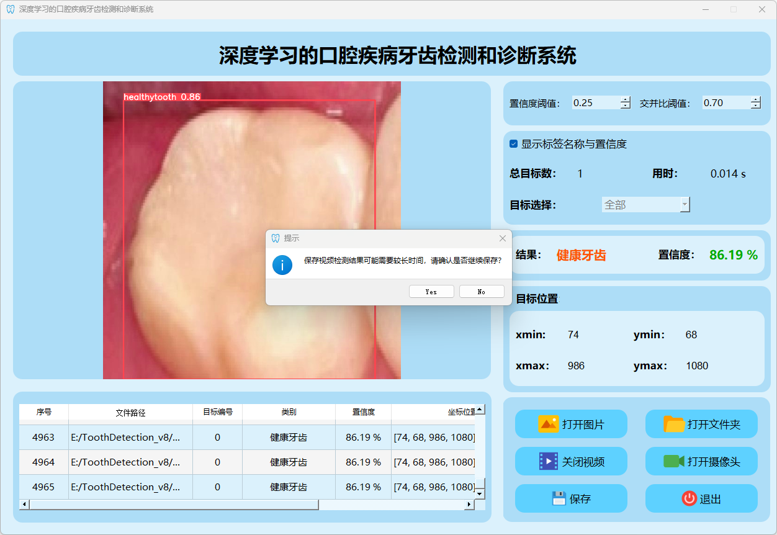This screenshot has width=777, height=535.
Task: Click the picture icon on 打开图片 button
Action: click(549, 425)
